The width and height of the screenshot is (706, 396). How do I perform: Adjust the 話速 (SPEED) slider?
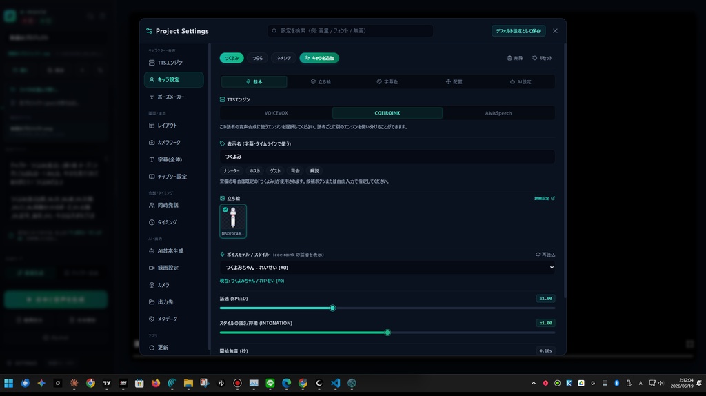coord(332,308)
